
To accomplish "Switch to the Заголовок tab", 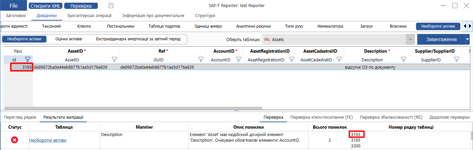I will pos(16,16).
